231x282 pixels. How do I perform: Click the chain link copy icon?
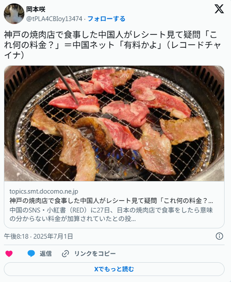point(65,254)
